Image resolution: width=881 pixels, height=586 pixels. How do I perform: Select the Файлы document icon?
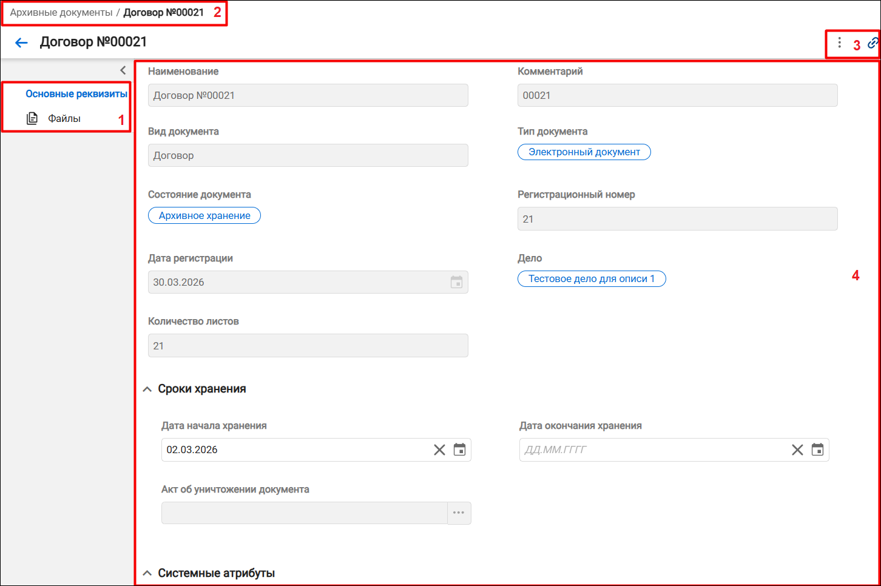(32, 118)
